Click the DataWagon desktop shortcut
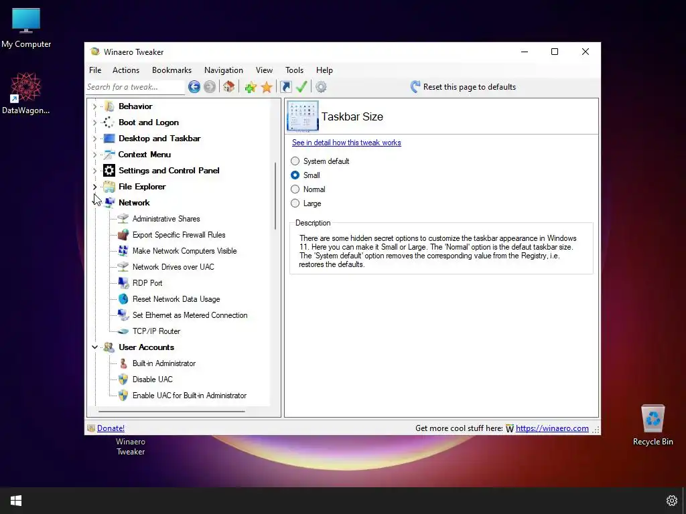The image size is (686, 514). coord(26,94)
